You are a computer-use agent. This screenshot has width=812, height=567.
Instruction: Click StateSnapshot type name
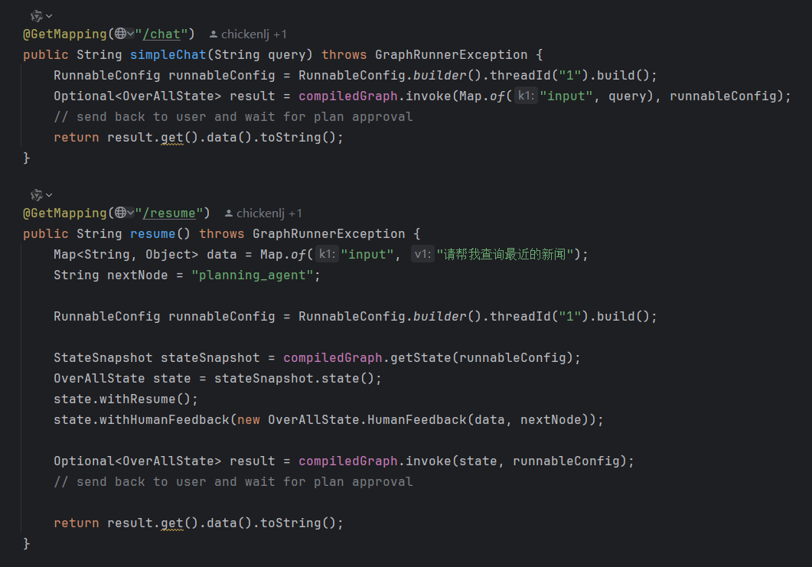pos(103,358)
